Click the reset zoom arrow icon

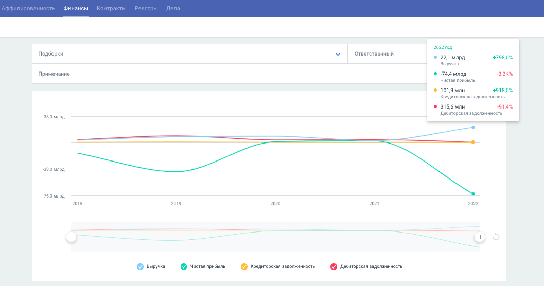[x=496, y=237]
